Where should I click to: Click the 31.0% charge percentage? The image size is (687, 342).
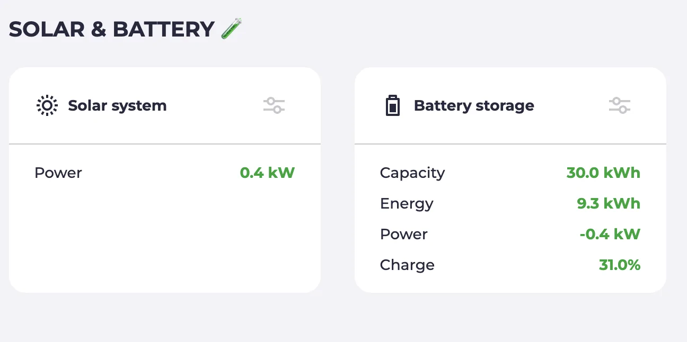(x=619, y=265)
